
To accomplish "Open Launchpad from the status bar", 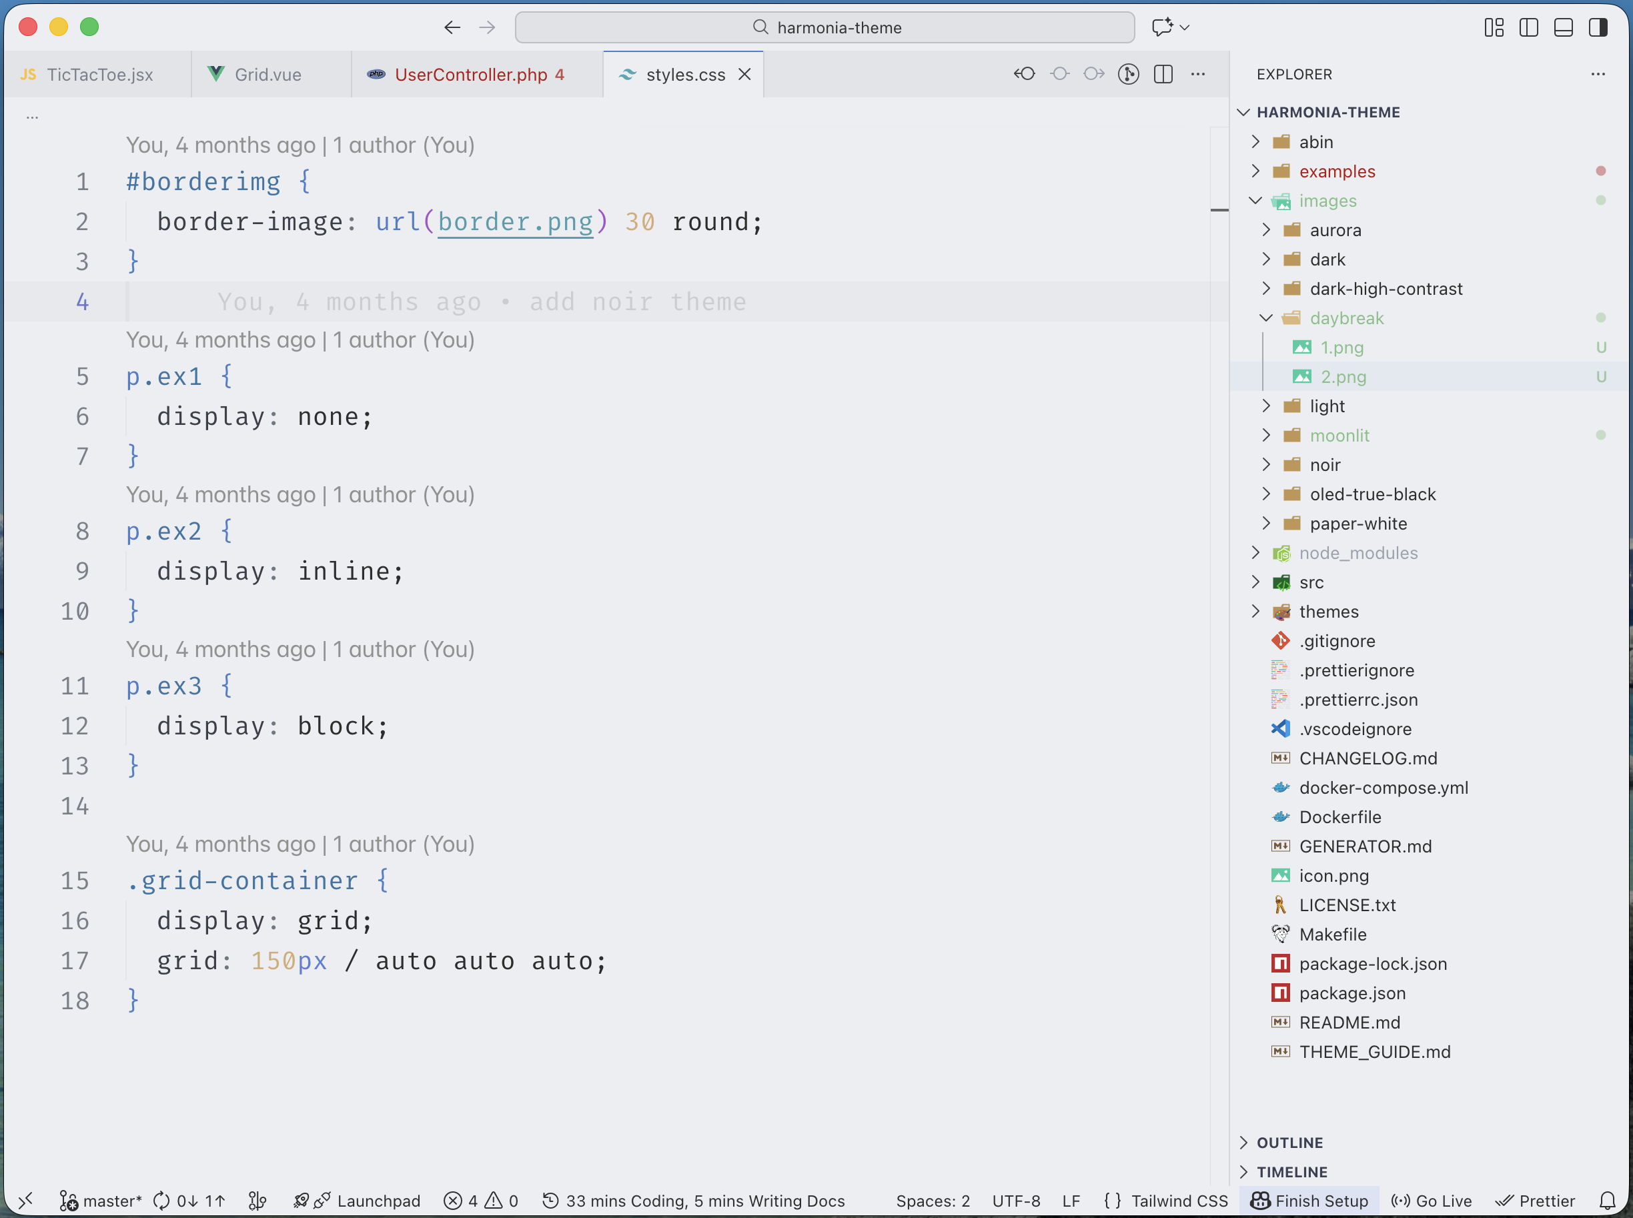I will 358,1200.
